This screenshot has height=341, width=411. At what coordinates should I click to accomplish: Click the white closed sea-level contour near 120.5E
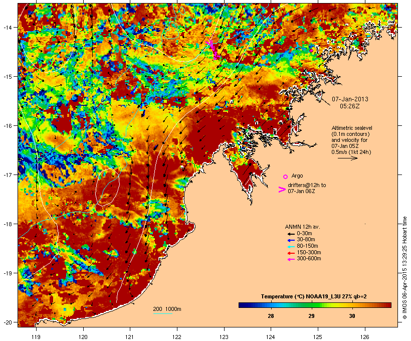coord(108,187)
